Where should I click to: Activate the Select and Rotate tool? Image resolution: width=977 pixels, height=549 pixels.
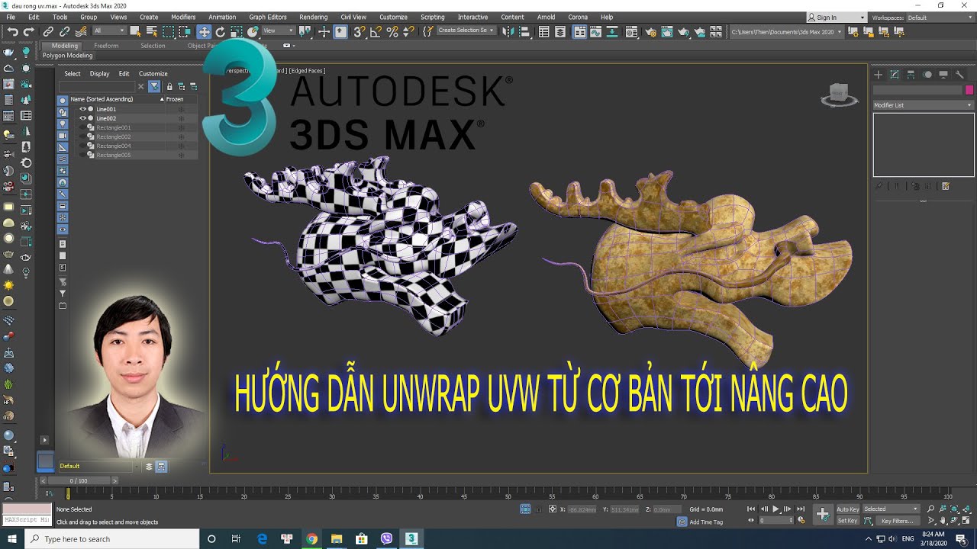pos(221,31)
